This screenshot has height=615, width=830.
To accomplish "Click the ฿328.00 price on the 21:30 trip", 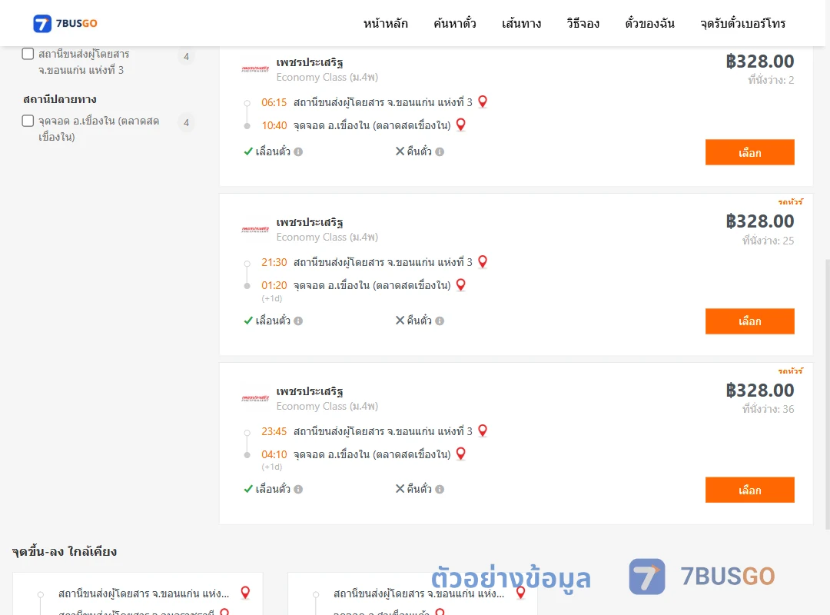I will (x=759, y=221).
